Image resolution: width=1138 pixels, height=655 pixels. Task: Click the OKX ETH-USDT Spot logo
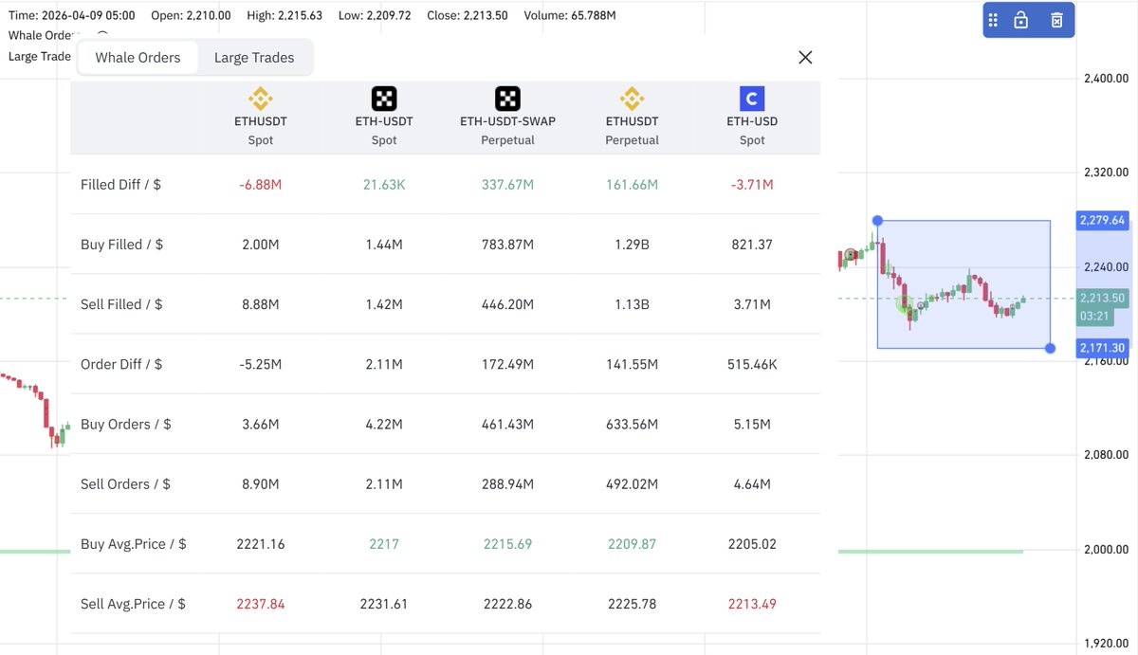click(x=384, y=99)
